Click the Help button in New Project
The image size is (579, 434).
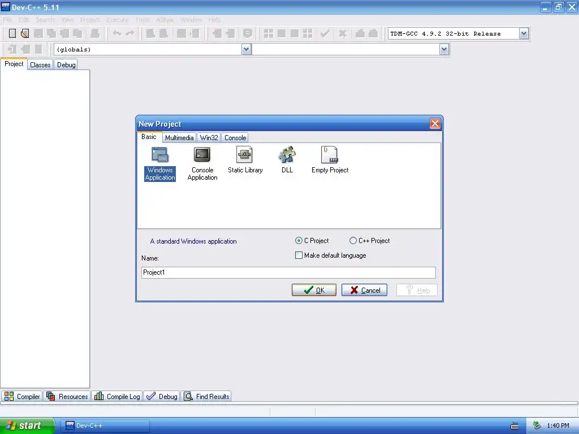pos(417,290)
